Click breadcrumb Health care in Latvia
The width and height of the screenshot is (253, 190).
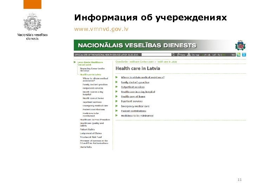point(167,62)
